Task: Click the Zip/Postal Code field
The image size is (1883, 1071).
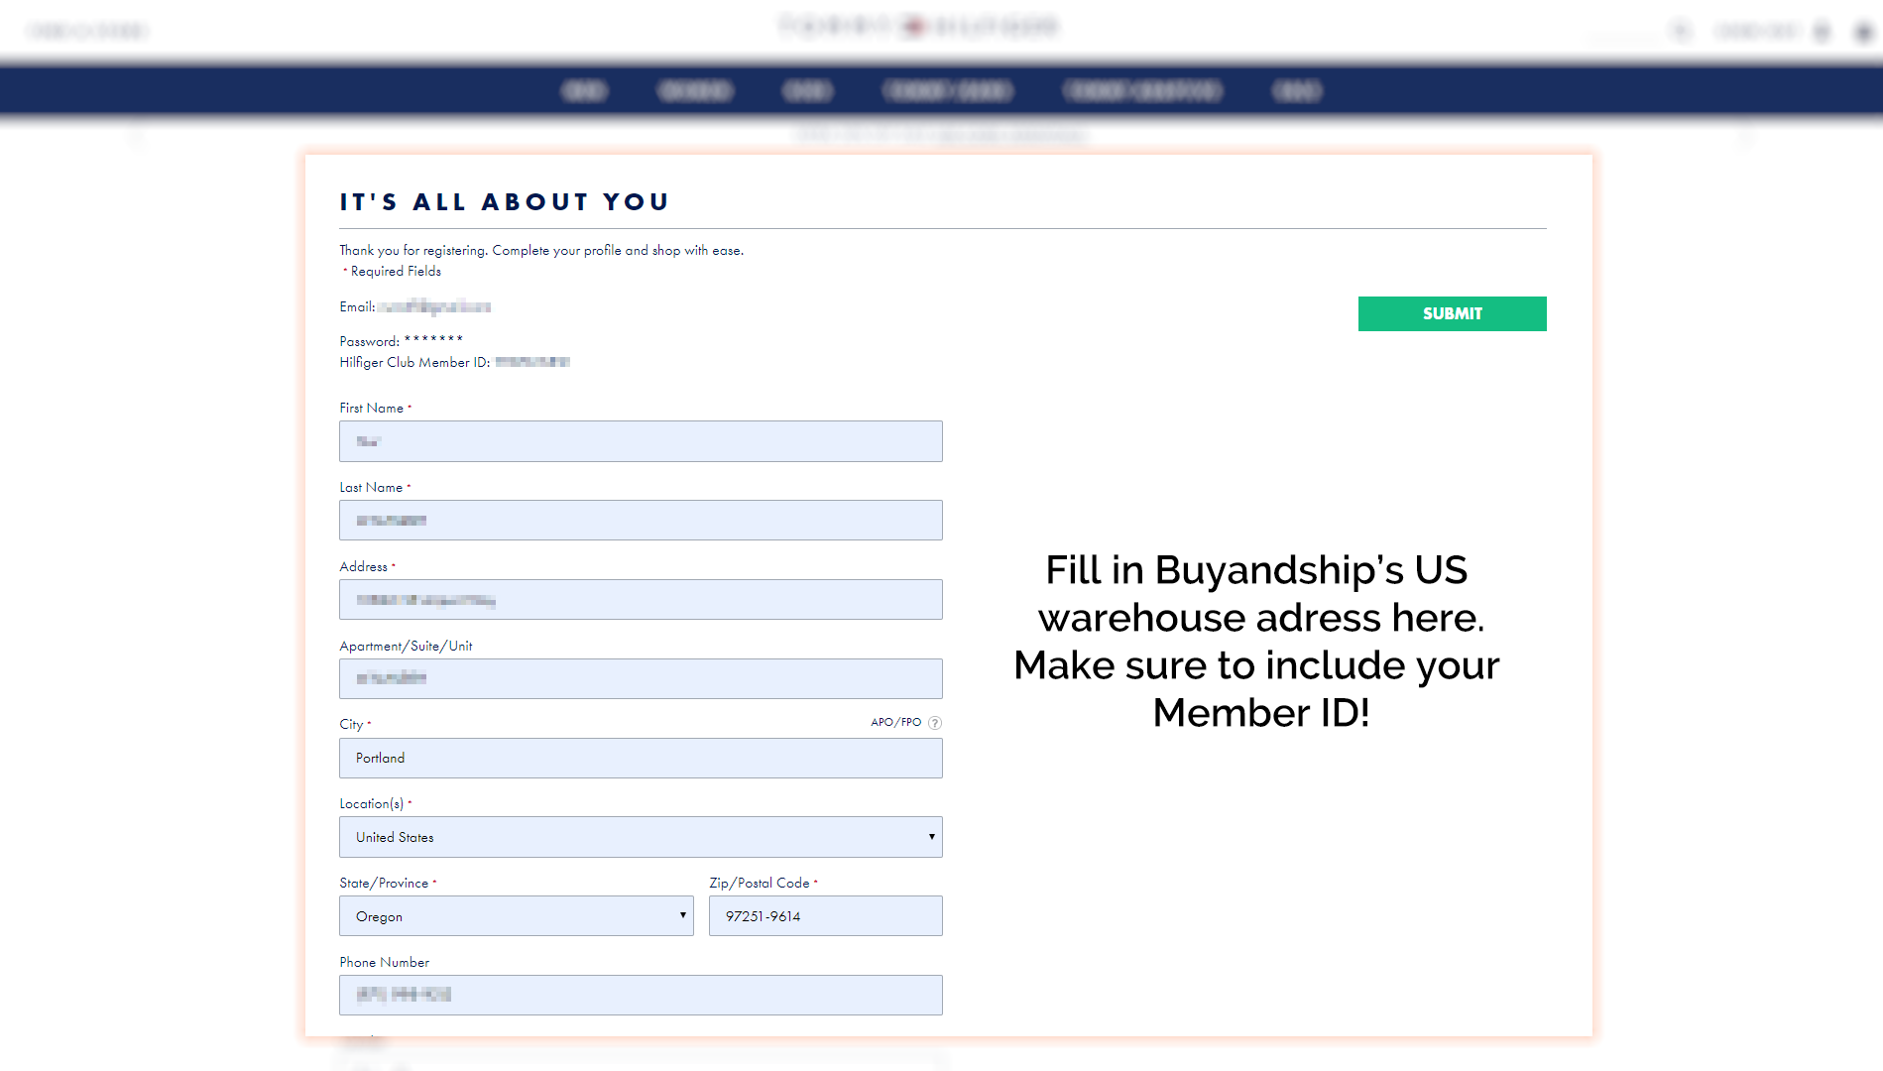Action: click(826, 916)
